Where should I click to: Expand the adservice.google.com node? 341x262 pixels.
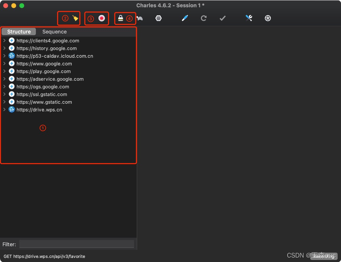(x=4, y=79)
